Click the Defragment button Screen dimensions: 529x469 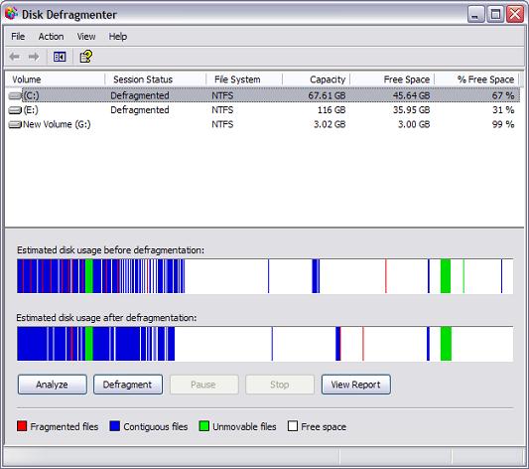[x=128, y=385]
